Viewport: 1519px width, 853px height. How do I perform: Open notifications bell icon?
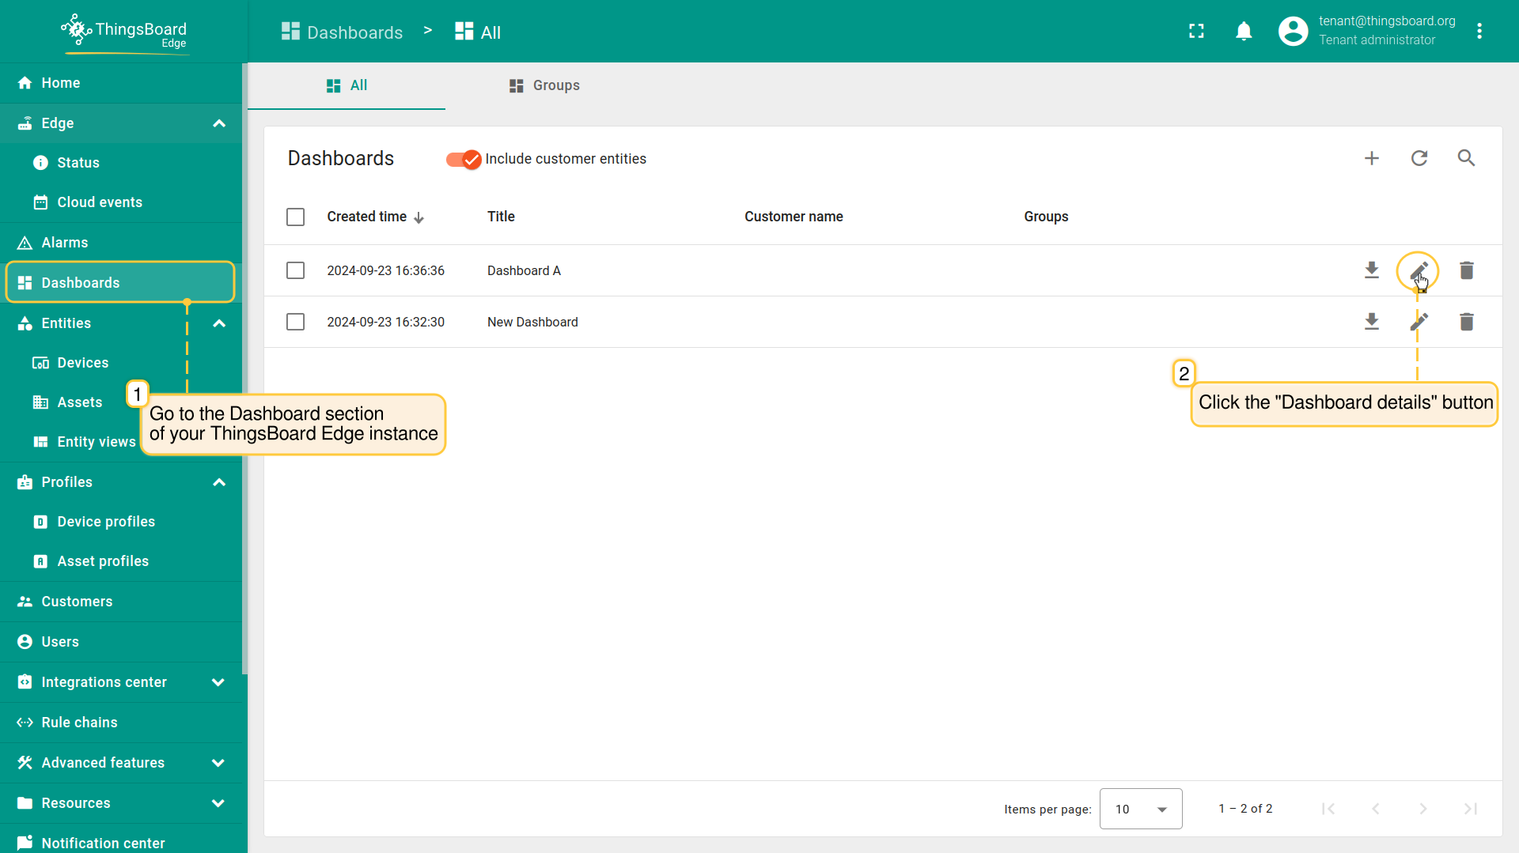(1244, 32)
